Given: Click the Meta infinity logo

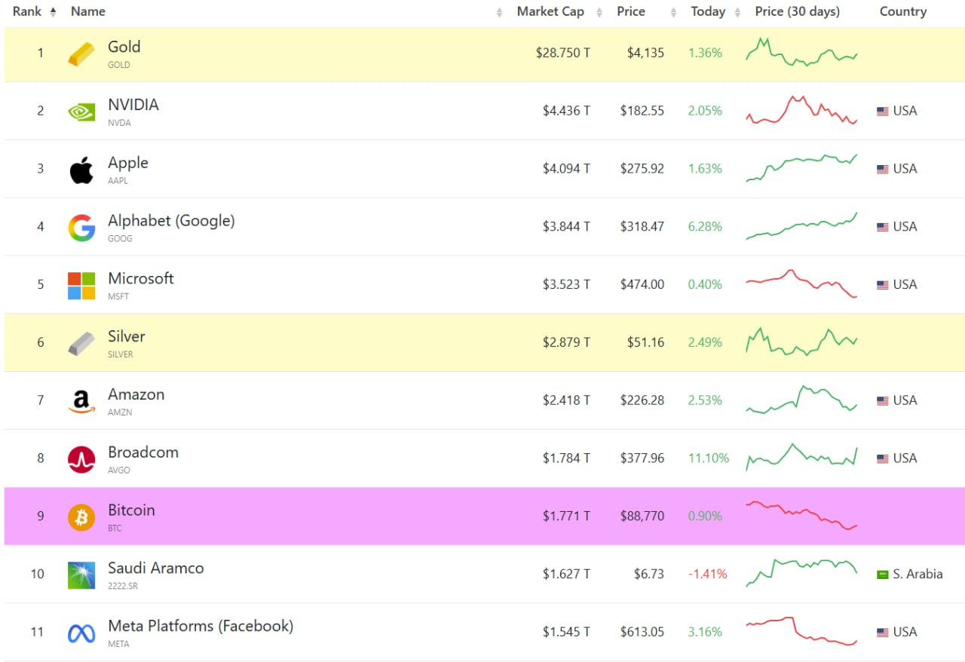Looking at the screenshot, I should (81, 633).
